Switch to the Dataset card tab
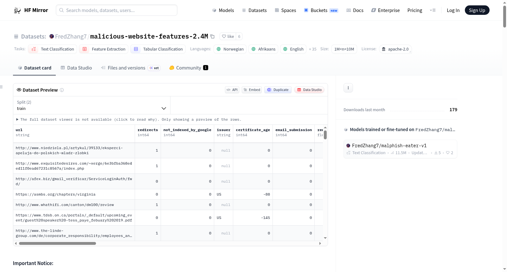 point(34,68)
